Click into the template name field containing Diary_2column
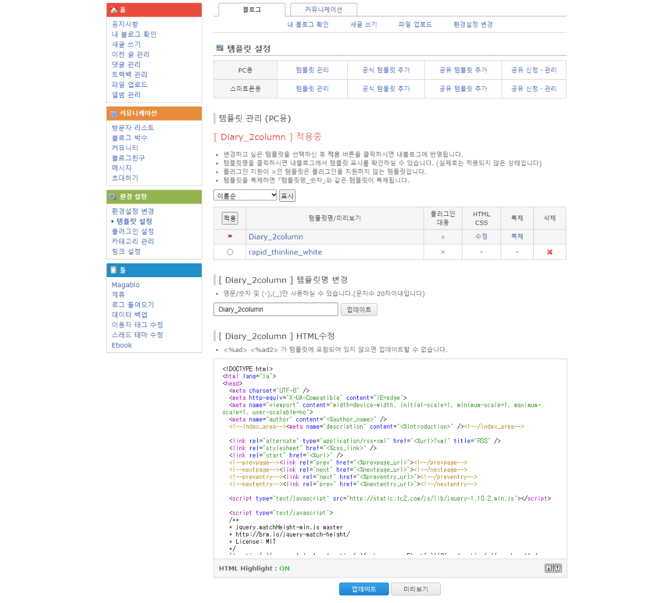This screenshot has height=603, width=672. [x=276, y=309]
